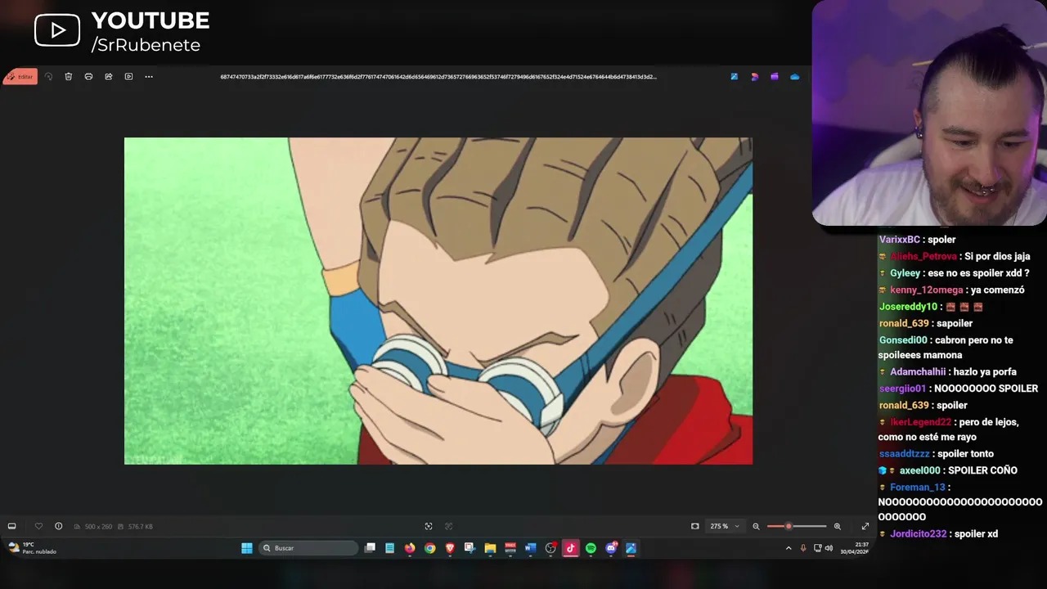Image resolution: width=1047 pixels, height=589 pixels.
Task: Open the OneDrive cloud icon
Action: point(794,77)
